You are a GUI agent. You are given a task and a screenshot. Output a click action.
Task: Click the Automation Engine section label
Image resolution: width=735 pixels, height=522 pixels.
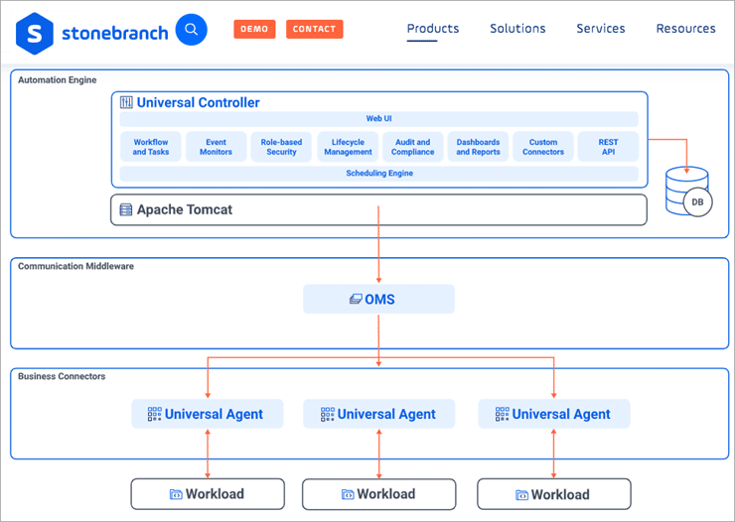(58, 80)
